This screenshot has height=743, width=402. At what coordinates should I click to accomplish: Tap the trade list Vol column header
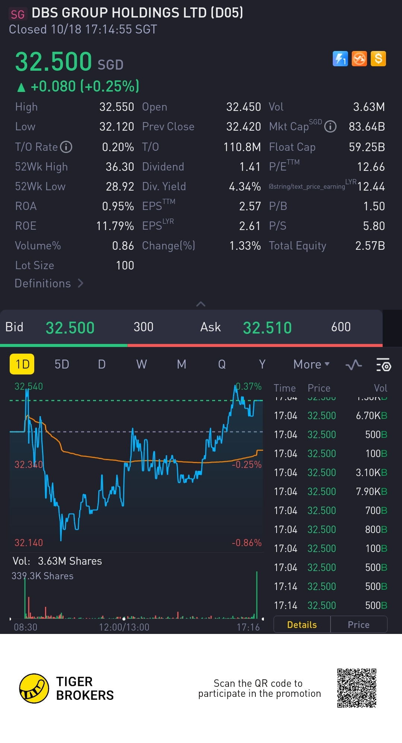tap(380, 388)
